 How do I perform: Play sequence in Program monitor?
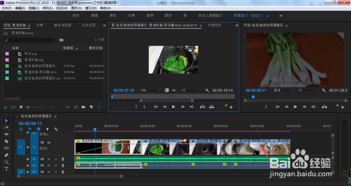(295, 107)
